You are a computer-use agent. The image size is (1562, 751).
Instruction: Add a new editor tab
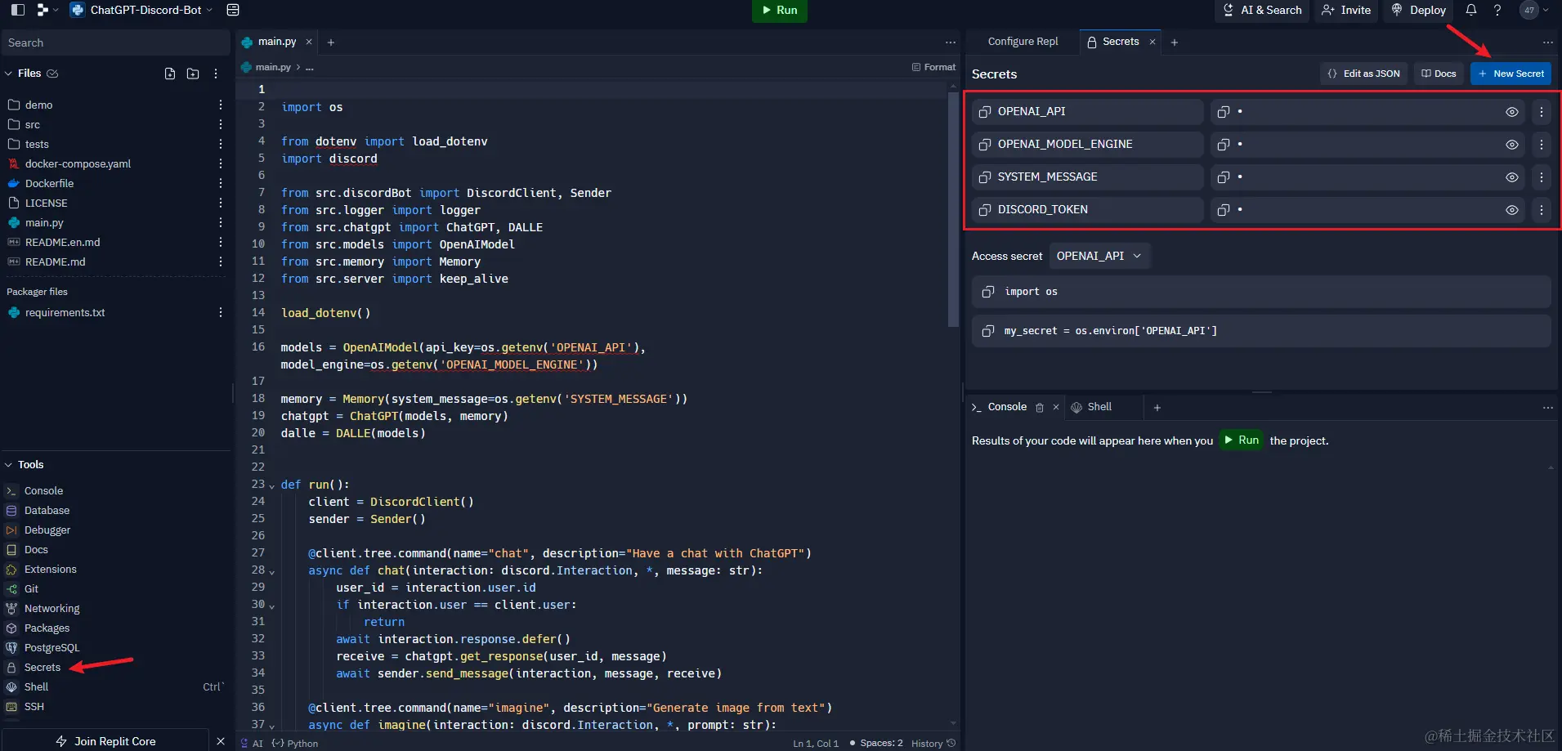(x=331, y=42)
